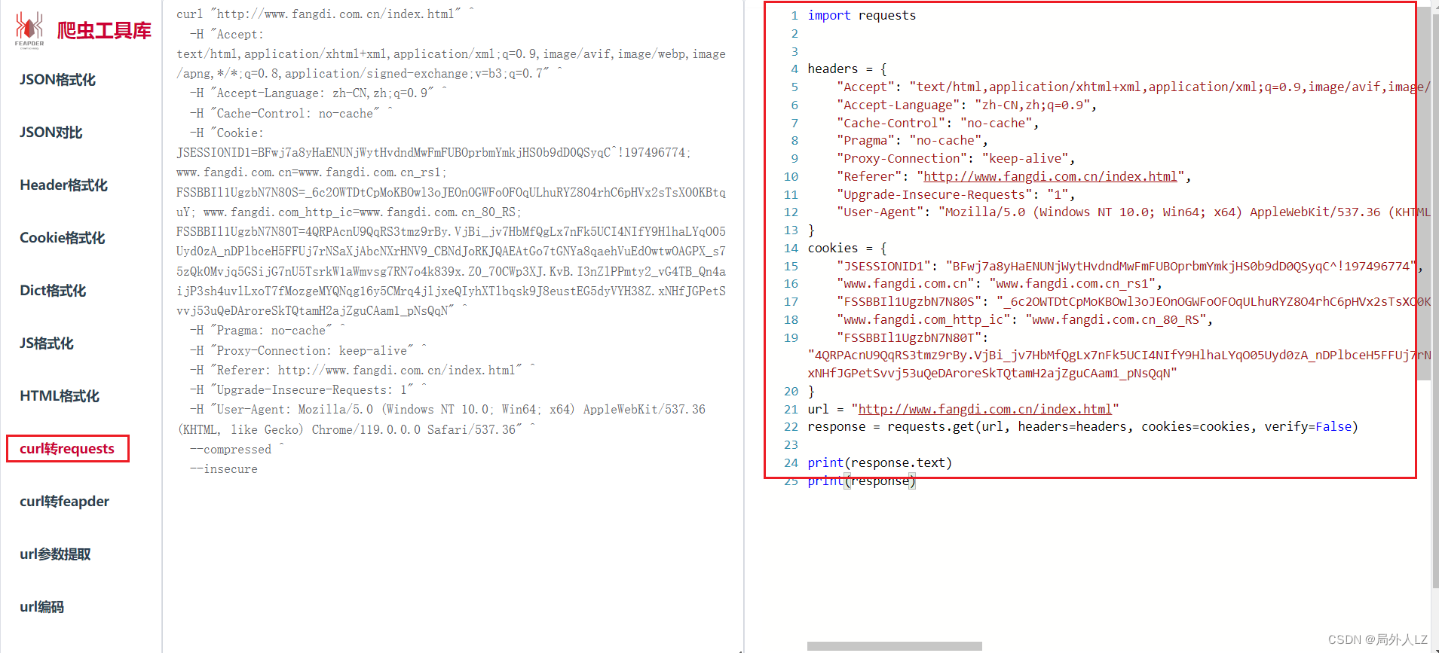Click the "FSSBBIl1UgzbN7N80S" cookie line
Viewport: 1439px width, 653px height.
pyautogui.click(x=1133, y=301)
